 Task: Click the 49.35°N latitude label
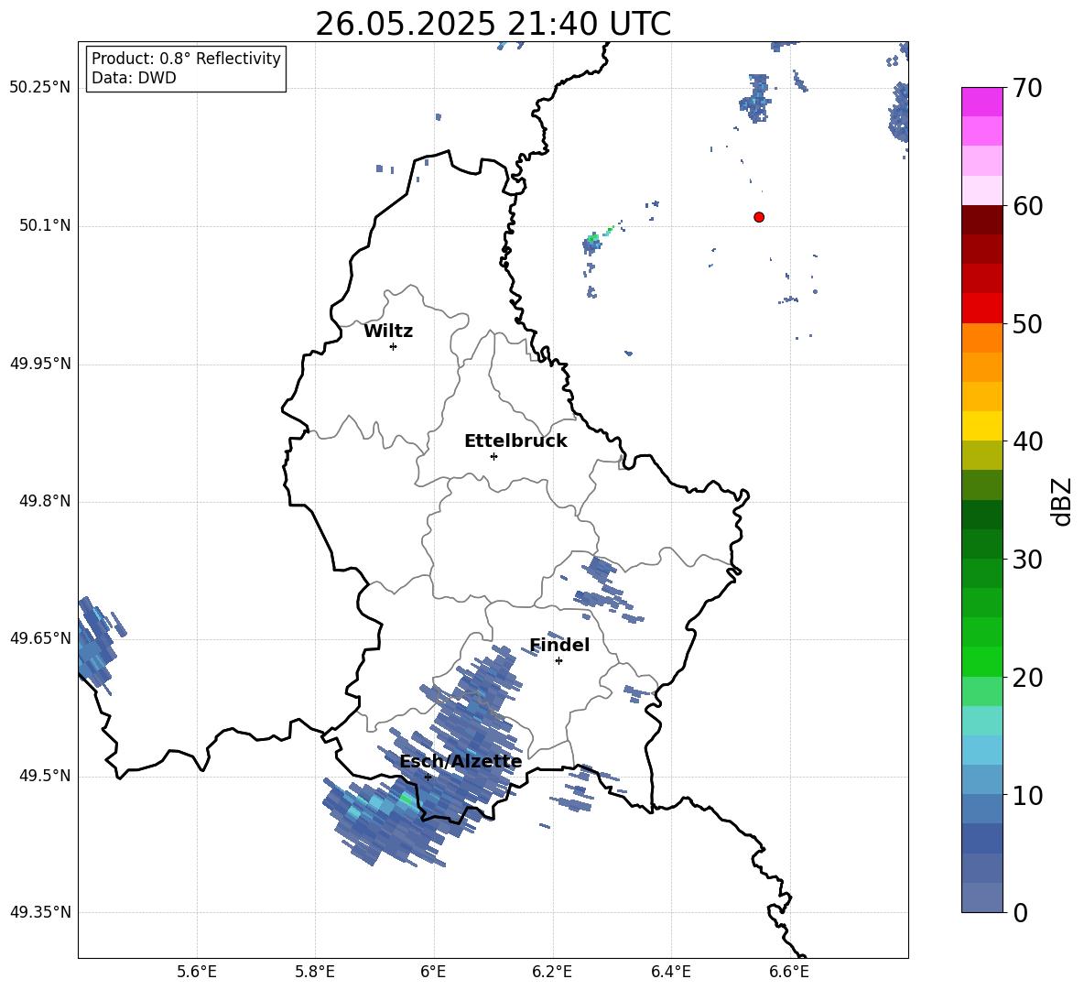[x=40, y=912]
